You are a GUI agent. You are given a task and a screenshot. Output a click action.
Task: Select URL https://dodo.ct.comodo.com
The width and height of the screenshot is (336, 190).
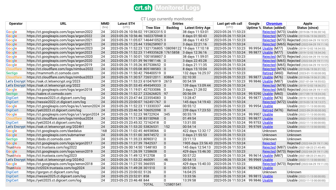click(49, 139)
